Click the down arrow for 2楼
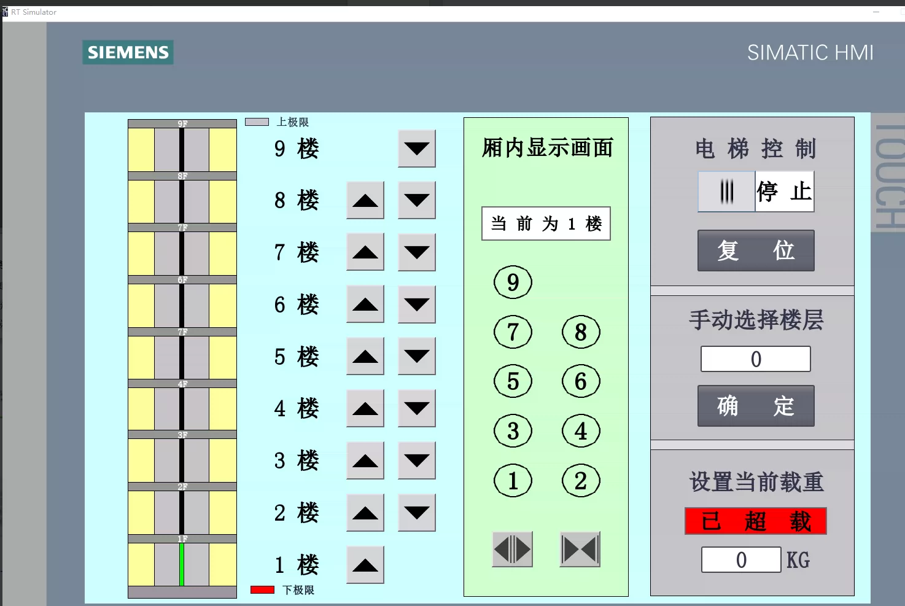This screenshot has height=606, width=905. 417,513
